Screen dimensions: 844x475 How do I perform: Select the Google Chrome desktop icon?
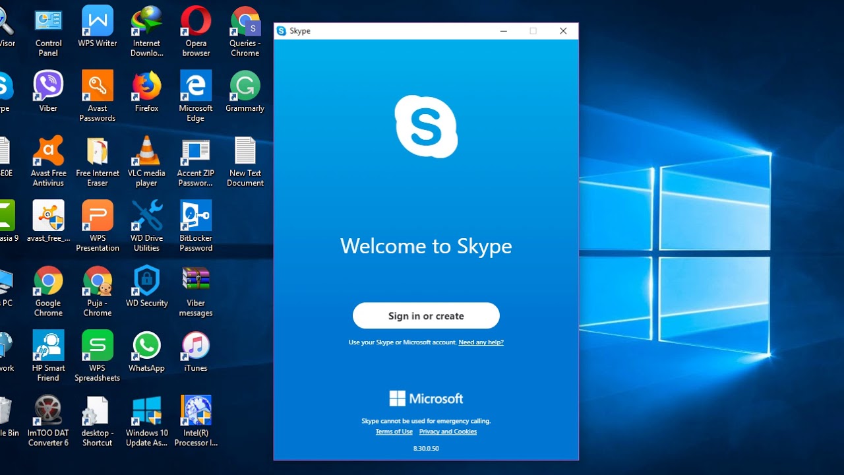tap(48, 292)
